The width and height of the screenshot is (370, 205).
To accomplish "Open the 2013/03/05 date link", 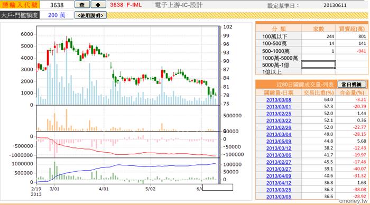I will (279, 197).
